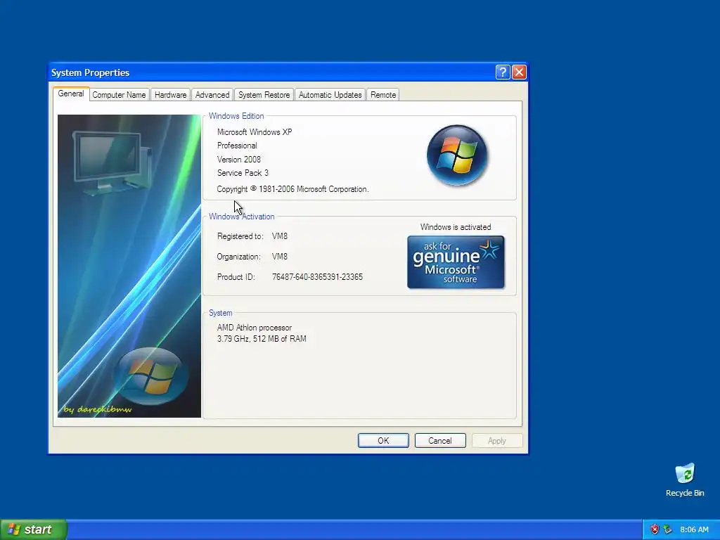Click the Professional edition text
This screenshot has width=720, height=540.
coord(237,146)
